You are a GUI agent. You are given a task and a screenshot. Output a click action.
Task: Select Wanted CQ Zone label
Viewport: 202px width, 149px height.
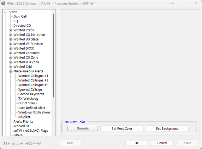click(x=26, y=58)
